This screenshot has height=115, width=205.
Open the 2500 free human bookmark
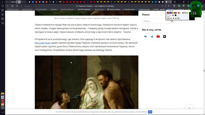click(129, 9)
